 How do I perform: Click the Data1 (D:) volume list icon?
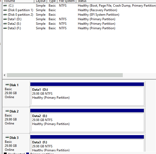tap(5, 19)
